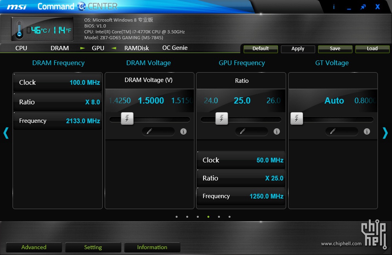Click the GPU Ratio slider handle

(x=222, y=118)
